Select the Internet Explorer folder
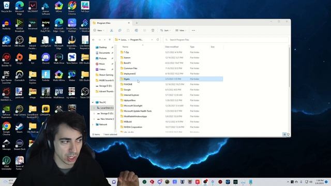This screenshot has width=331, height=186. pos(131,95)
